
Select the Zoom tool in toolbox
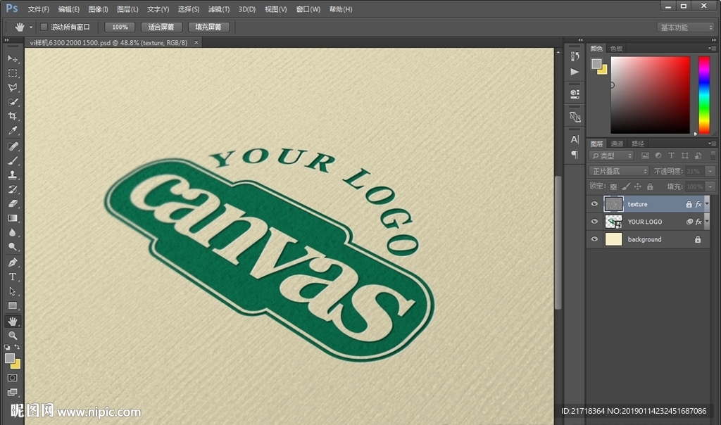click(13, 336)
